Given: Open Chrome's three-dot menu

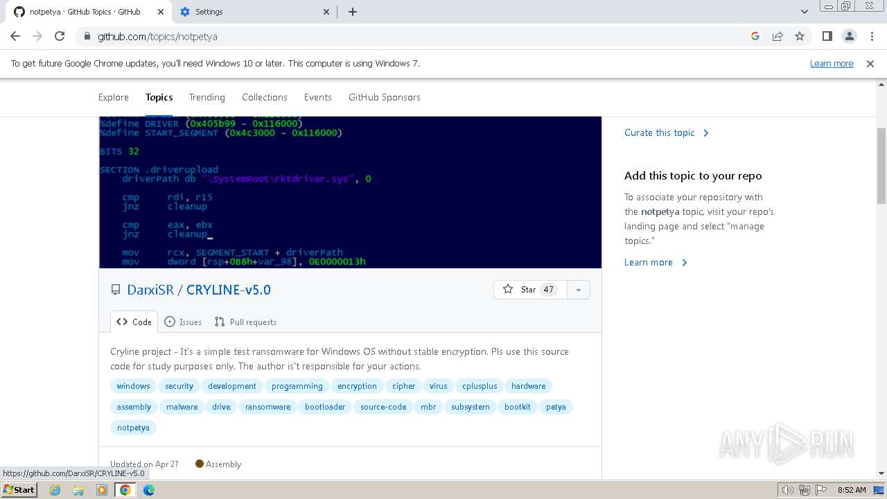Looking at the screenshot, I should (871, 36).
